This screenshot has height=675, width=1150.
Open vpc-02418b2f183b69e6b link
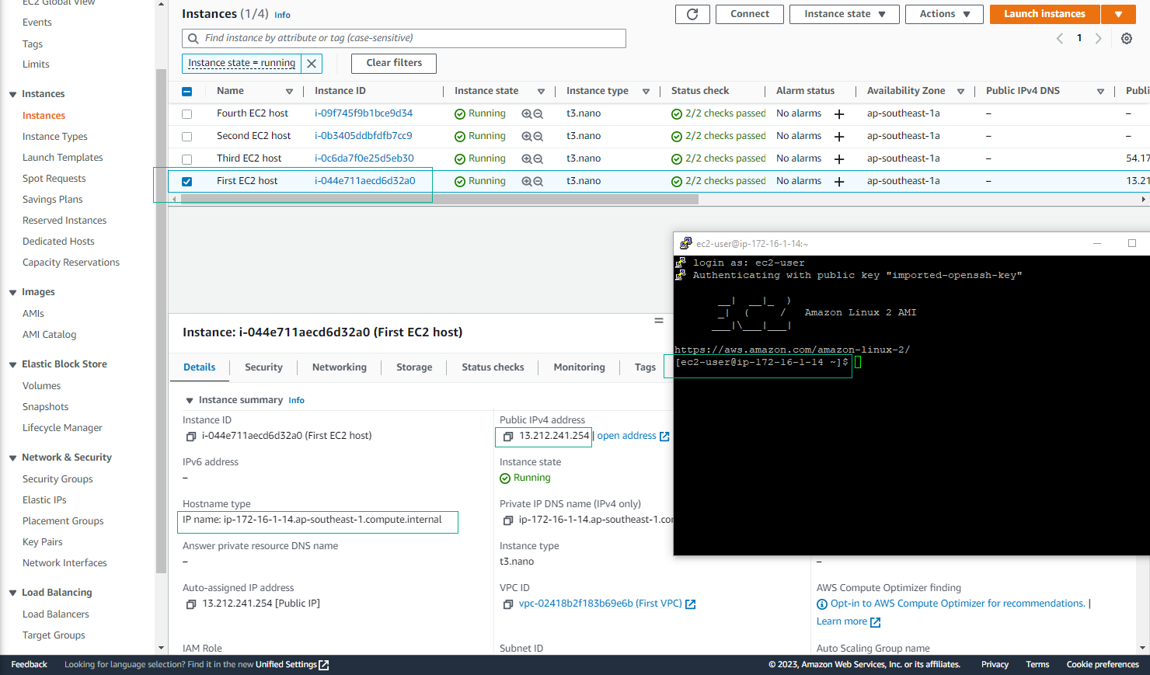pyautogui.click(x=601, y=604)
